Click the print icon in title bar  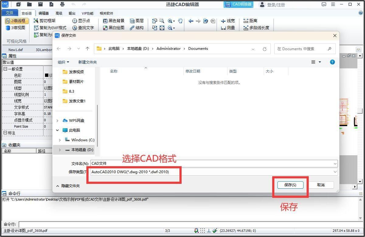click(62, 4)
